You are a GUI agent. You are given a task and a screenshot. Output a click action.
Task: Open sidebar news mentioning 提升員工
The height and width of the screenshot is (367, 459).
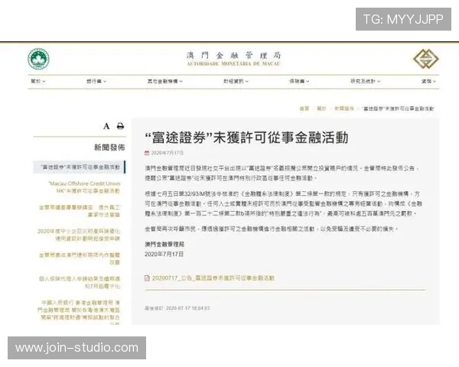(x=80, y=211)
